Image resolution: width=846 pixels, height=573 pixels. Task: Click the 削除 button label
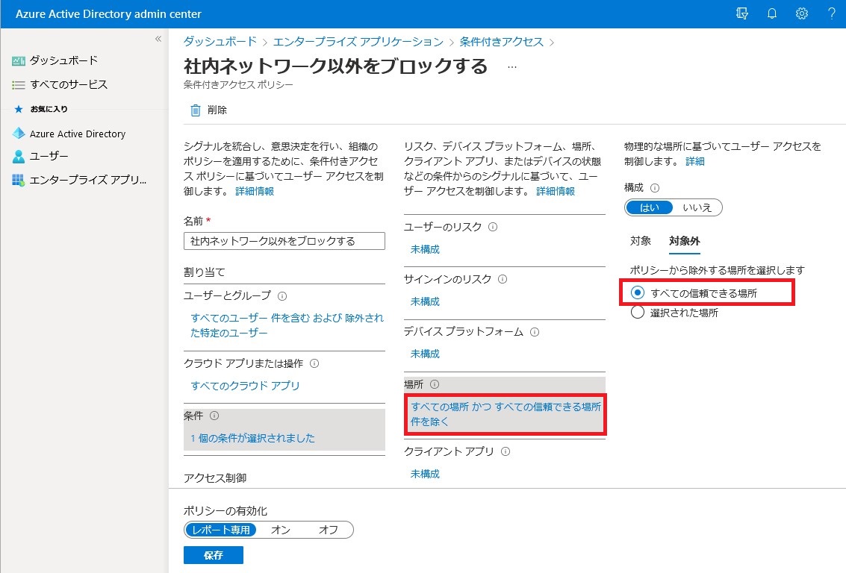pyautogui.click(x=217, y=110)
